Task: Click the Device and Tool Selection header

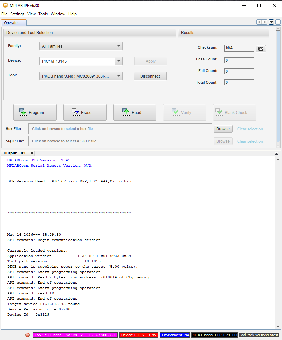Action: click(x=90, y=33)
